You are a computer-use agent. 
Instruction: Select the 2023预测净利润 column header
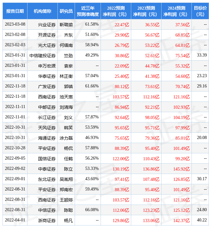point(146,11)
